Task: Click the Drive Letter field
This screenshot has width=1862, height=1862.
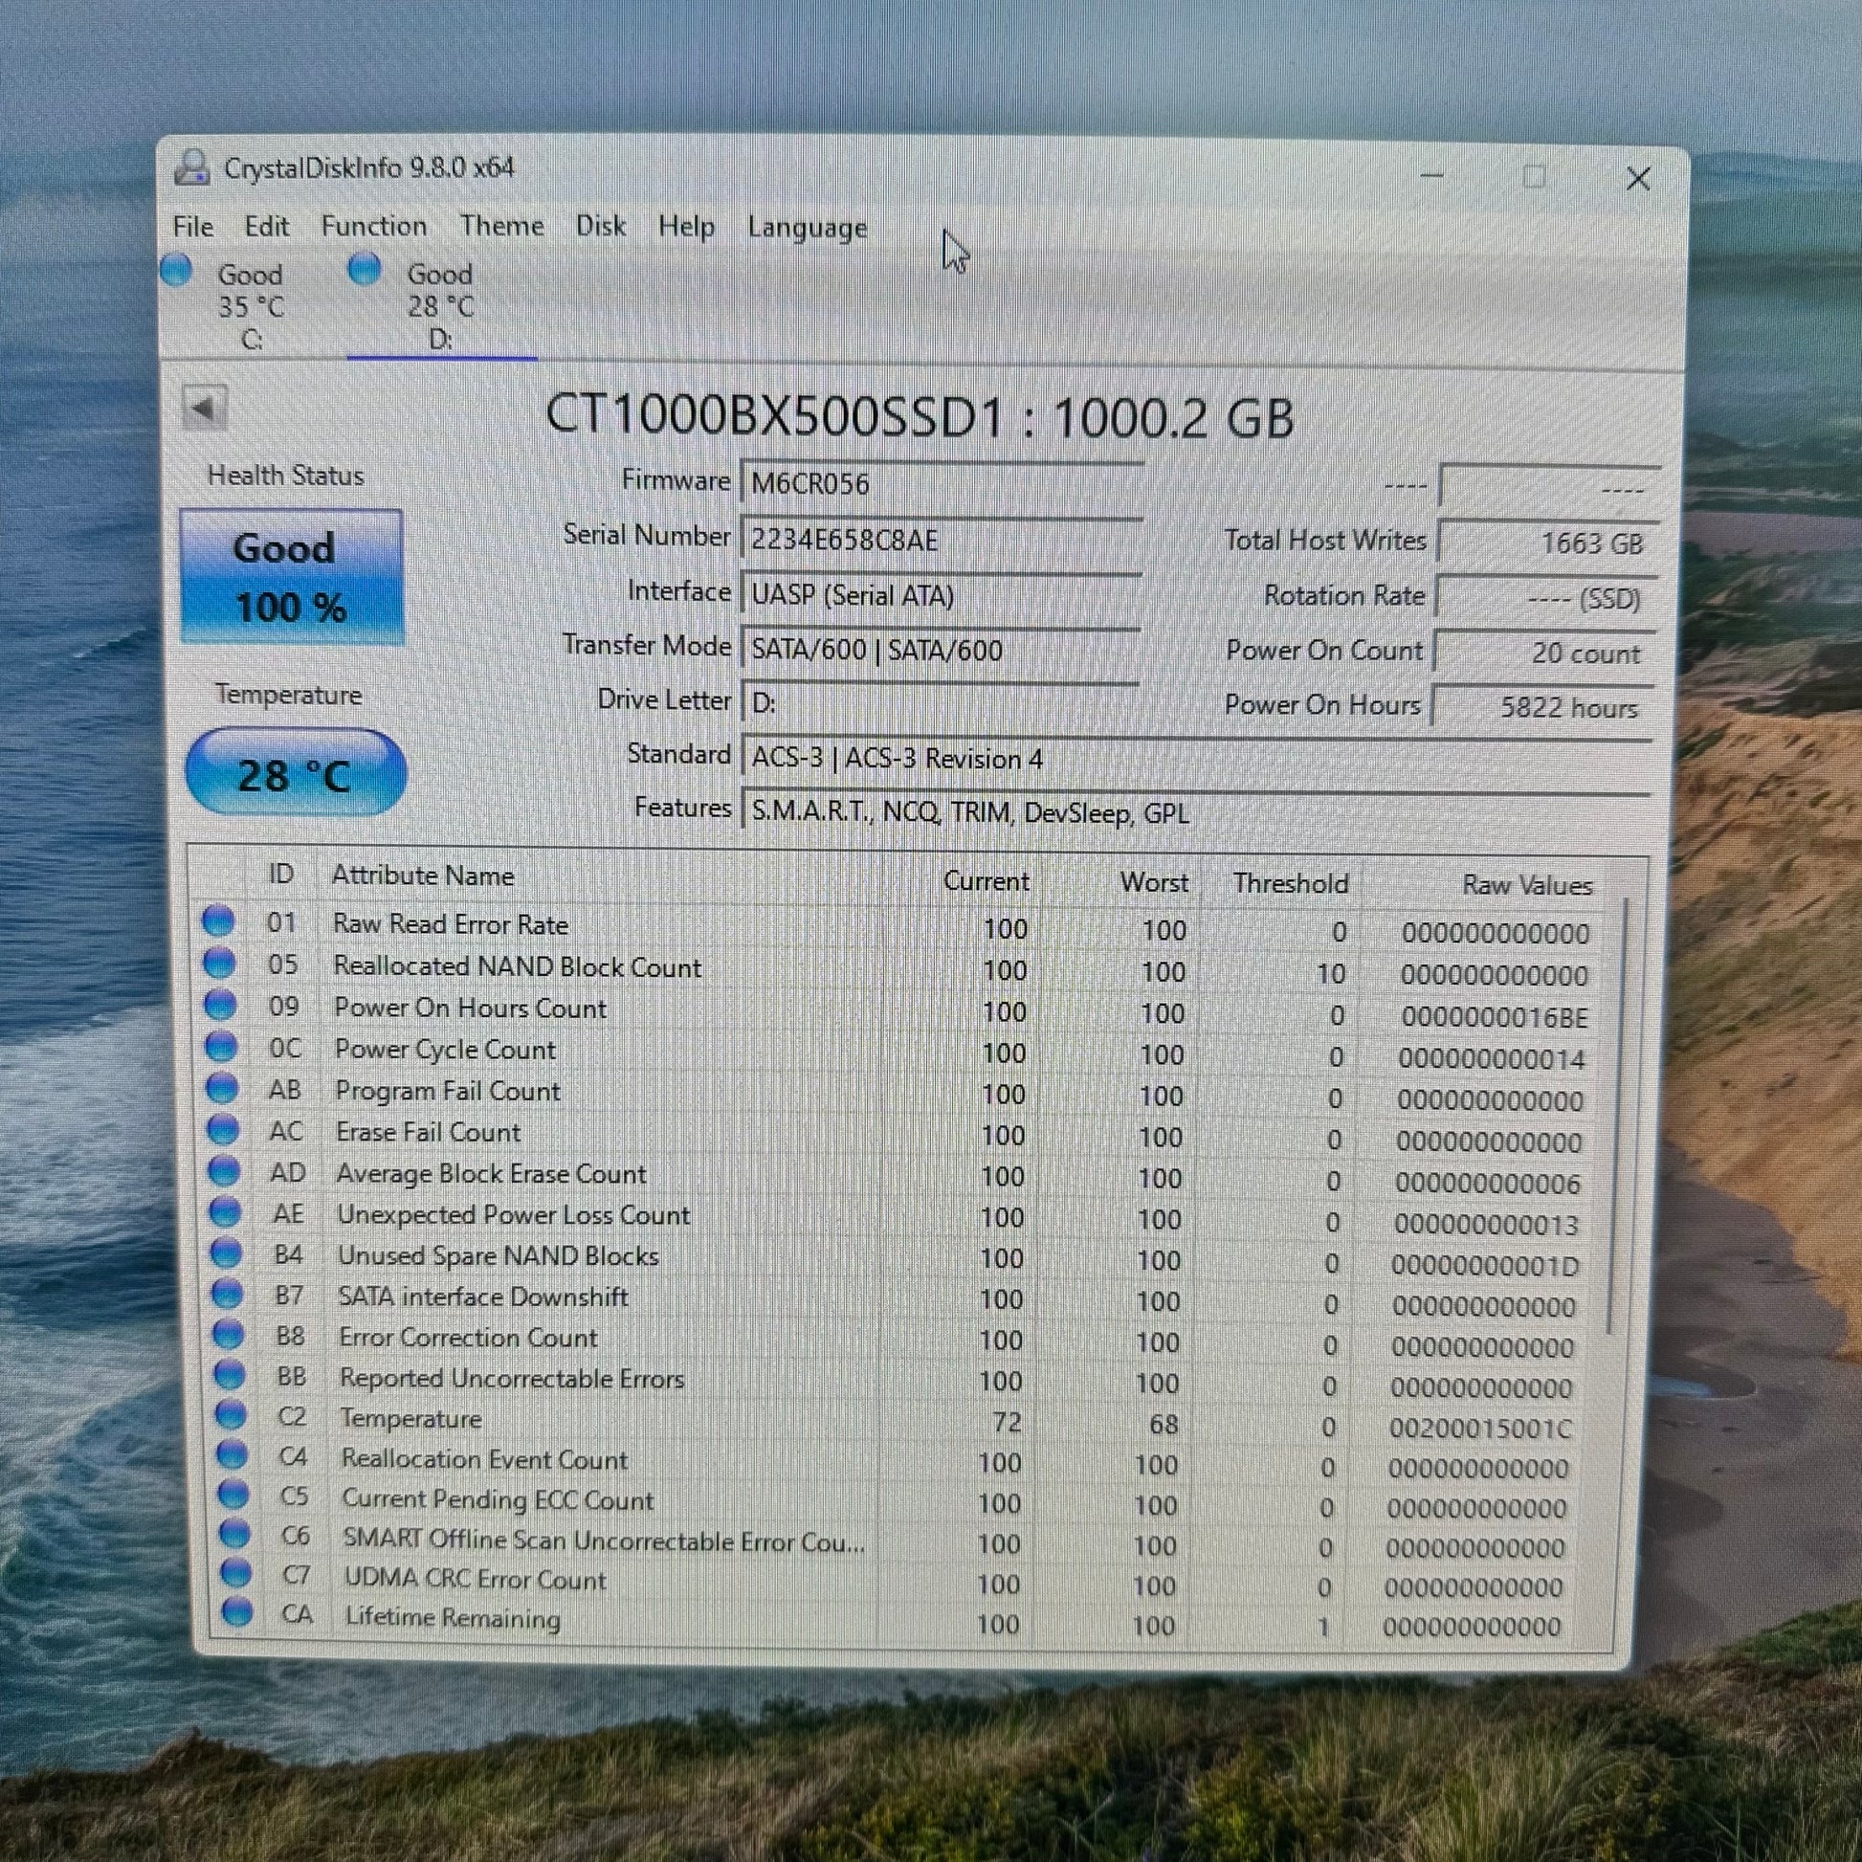Action: [940, 702]
